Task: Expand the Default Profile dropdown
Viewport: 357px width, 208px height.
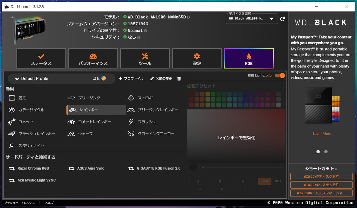Action: point(62,79)
